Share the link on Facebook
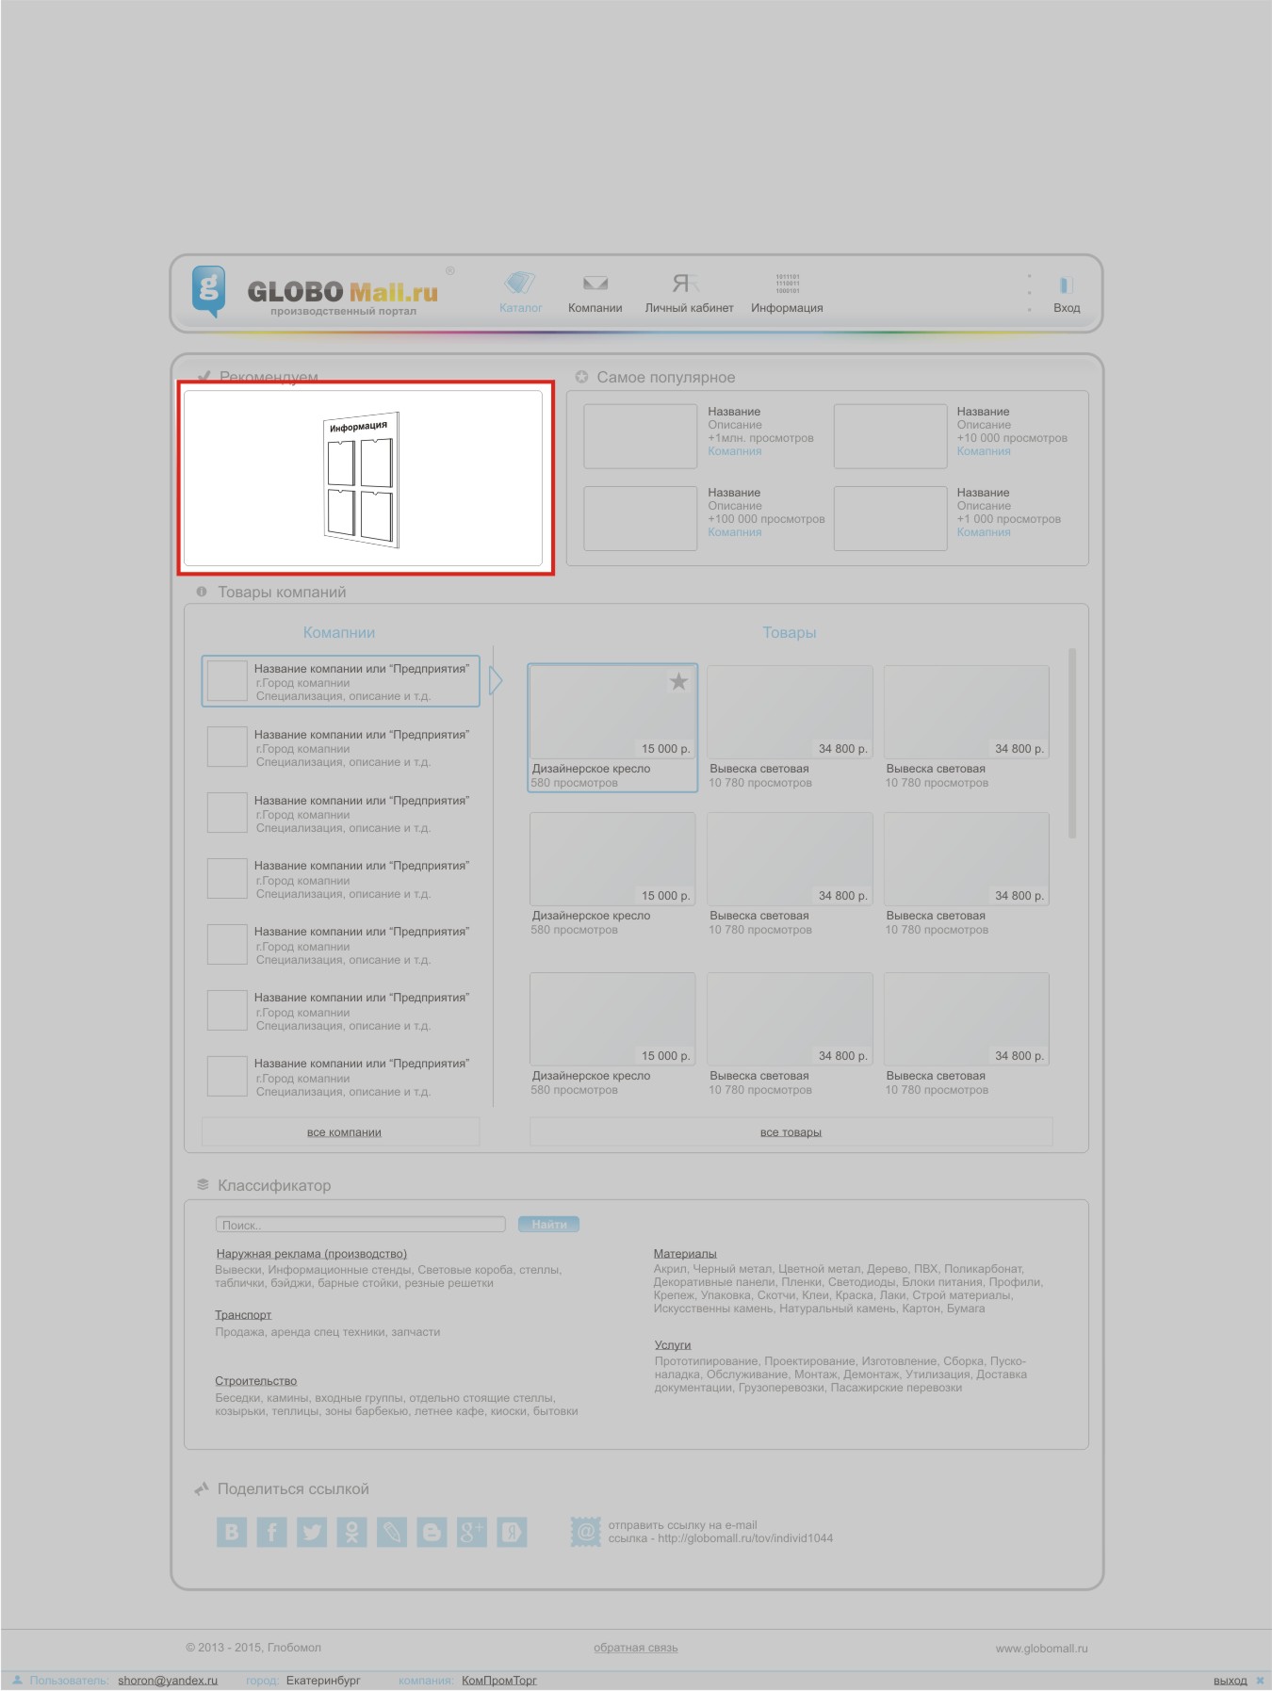Screen dimensions: 1272x1691 [271, 1532]
